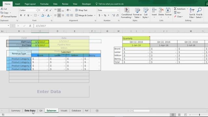Open the Fill Color dropdown arrow
This screenshot has height=117, width=208.
[45, 15]
